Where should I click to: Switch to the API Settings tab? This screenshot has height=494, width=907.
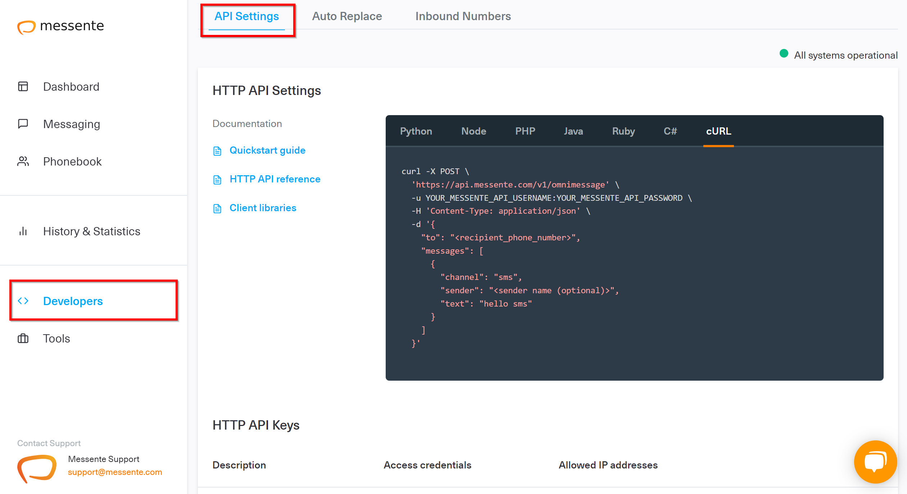pos(247,16)
